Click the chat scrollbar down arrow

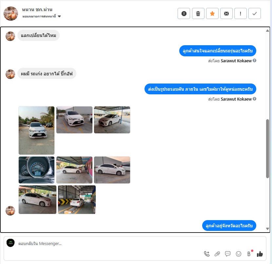point(267,229)
